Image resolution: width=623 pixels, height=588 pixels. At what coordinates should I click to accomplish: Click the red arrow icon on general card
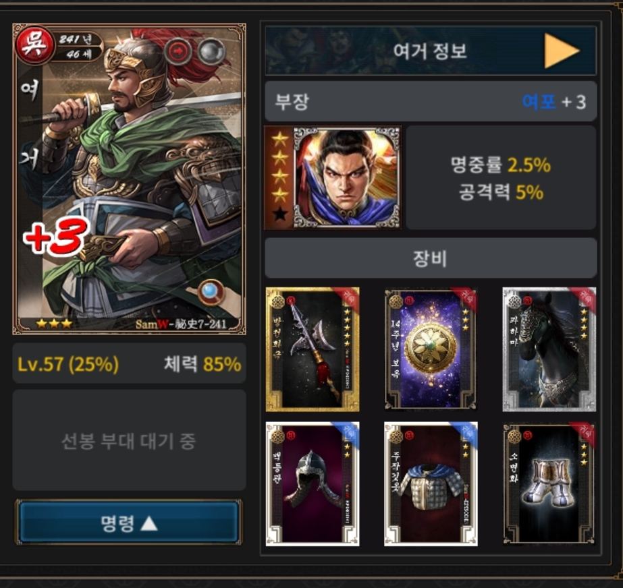click(x=178, y=51)
